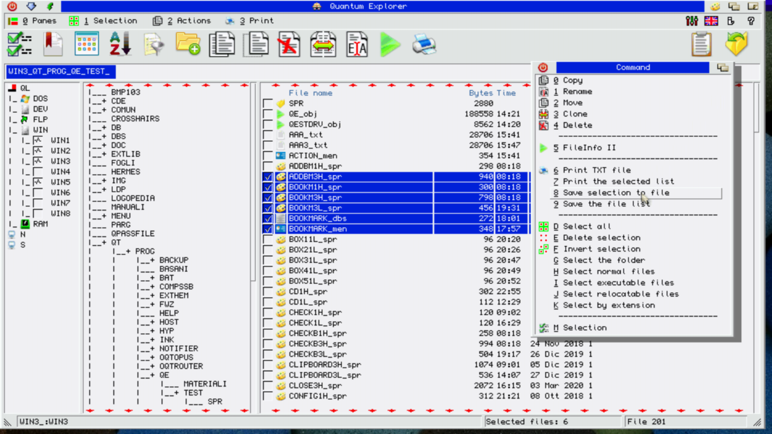Click the blue down-arrow title bar icon
The image size is (772, 434).
point(31,6)
